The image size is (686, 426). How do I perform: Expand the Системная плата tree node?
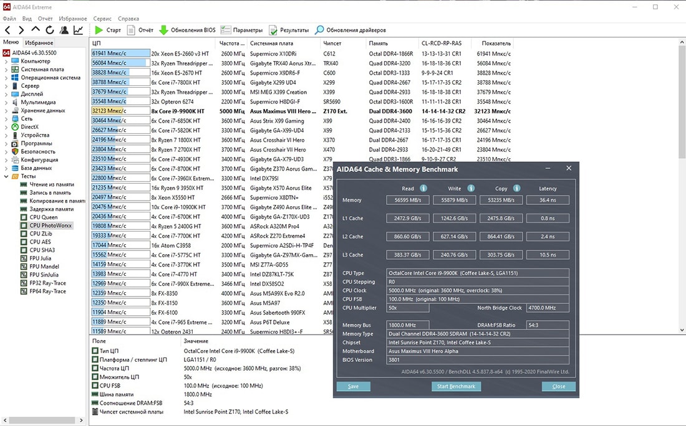click(x=6, y=69)
